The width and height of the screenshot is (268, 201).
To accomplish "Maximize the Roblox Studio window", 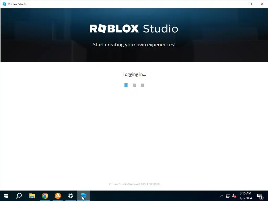I will [x=250, y=4].
